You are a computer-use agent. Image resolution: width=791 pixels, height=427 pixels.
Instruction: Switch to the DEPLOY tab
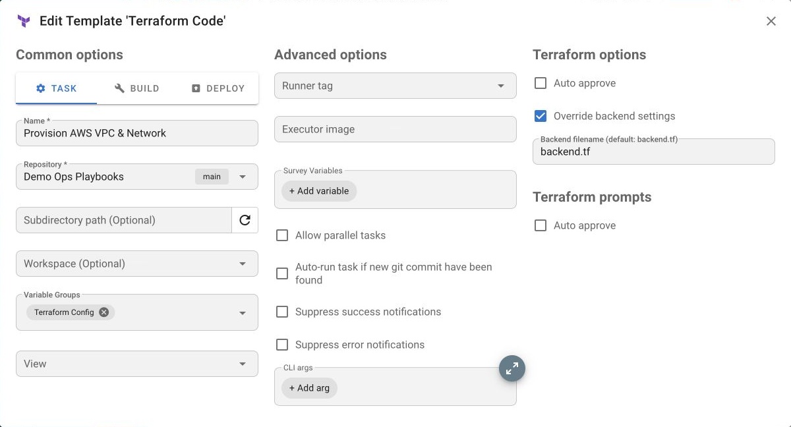(218, 88)
